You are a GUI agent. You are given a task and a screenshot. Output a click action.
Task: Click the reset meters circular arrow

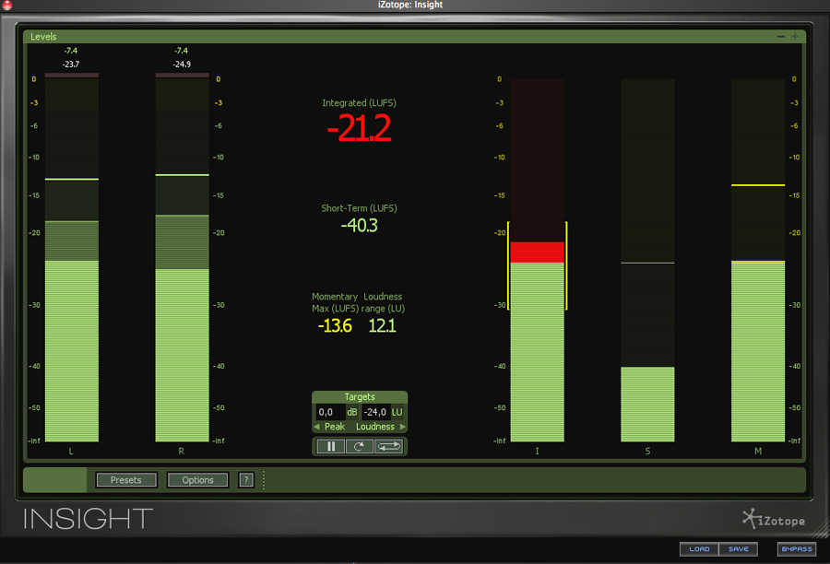pyautogui.click(x=359, y=447)
